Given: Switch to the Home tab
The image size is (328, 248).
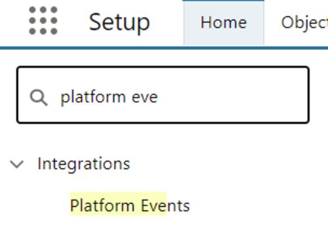Looking at the screenshot, I should point(224,22).
